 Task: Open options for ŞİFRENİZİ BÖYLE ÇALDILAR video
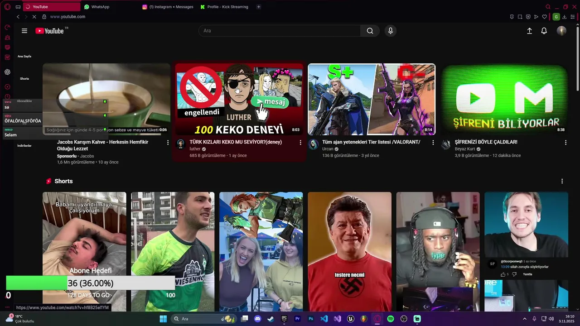(x=565, y=143)
